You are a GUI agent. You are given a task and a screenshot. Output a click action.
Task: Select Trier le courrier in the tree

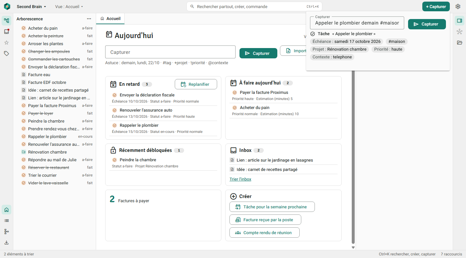pyautogui.click(x=54, y=175)
